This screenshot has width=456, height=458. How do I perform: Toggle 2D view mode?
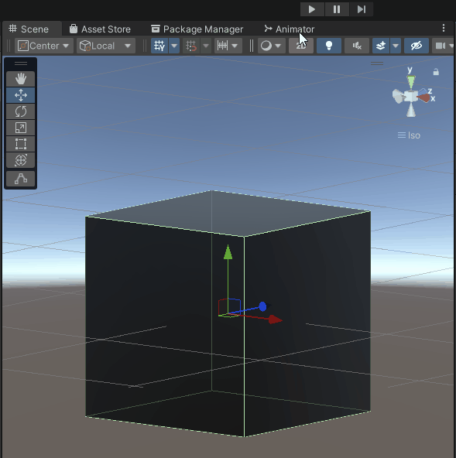[301, 46]
